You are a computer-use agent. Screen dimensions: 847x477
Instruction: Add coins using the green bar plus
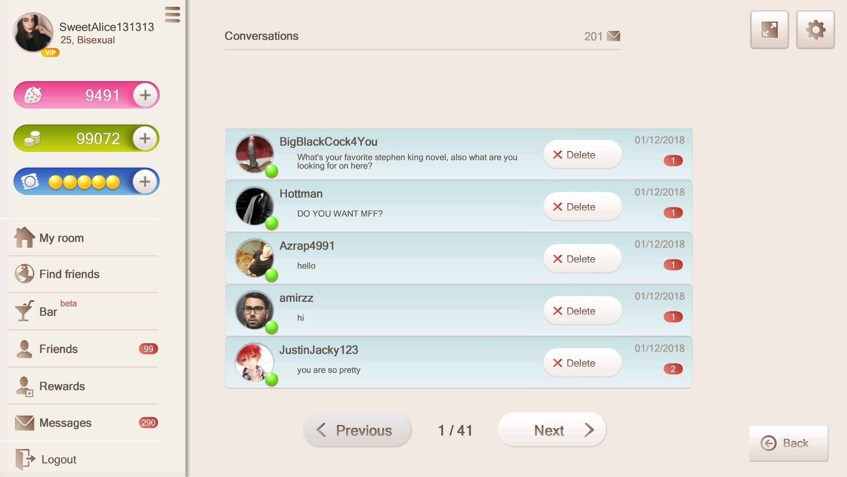tap(145, 138)
